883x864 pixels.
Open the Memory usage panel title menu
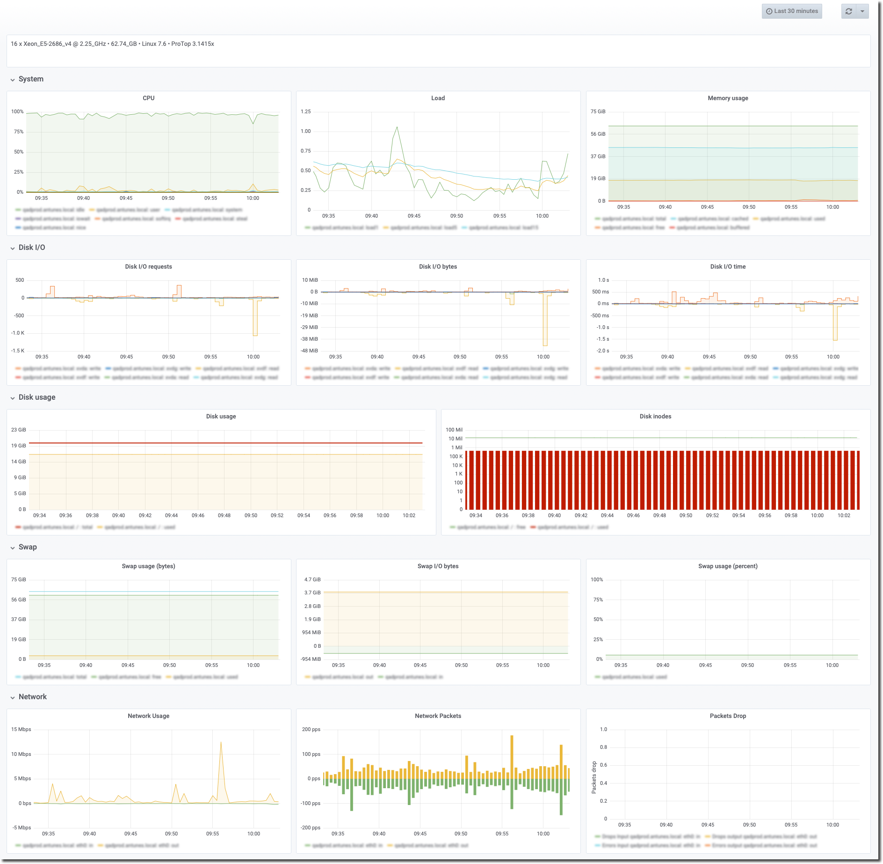tap(727, 98)
